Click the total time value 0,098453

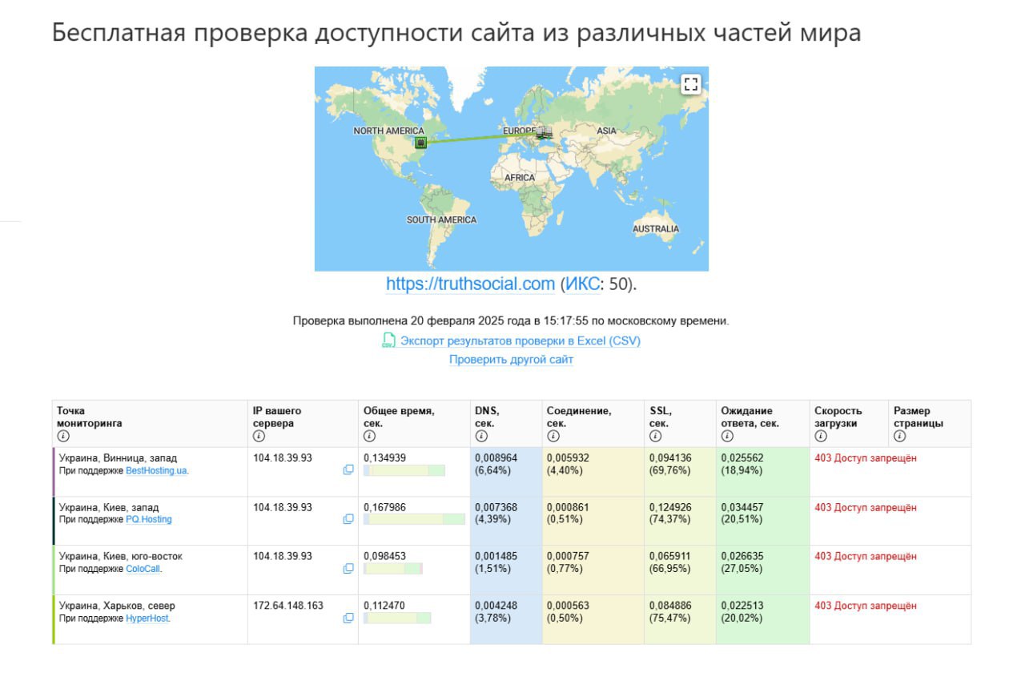pos(384,556)
